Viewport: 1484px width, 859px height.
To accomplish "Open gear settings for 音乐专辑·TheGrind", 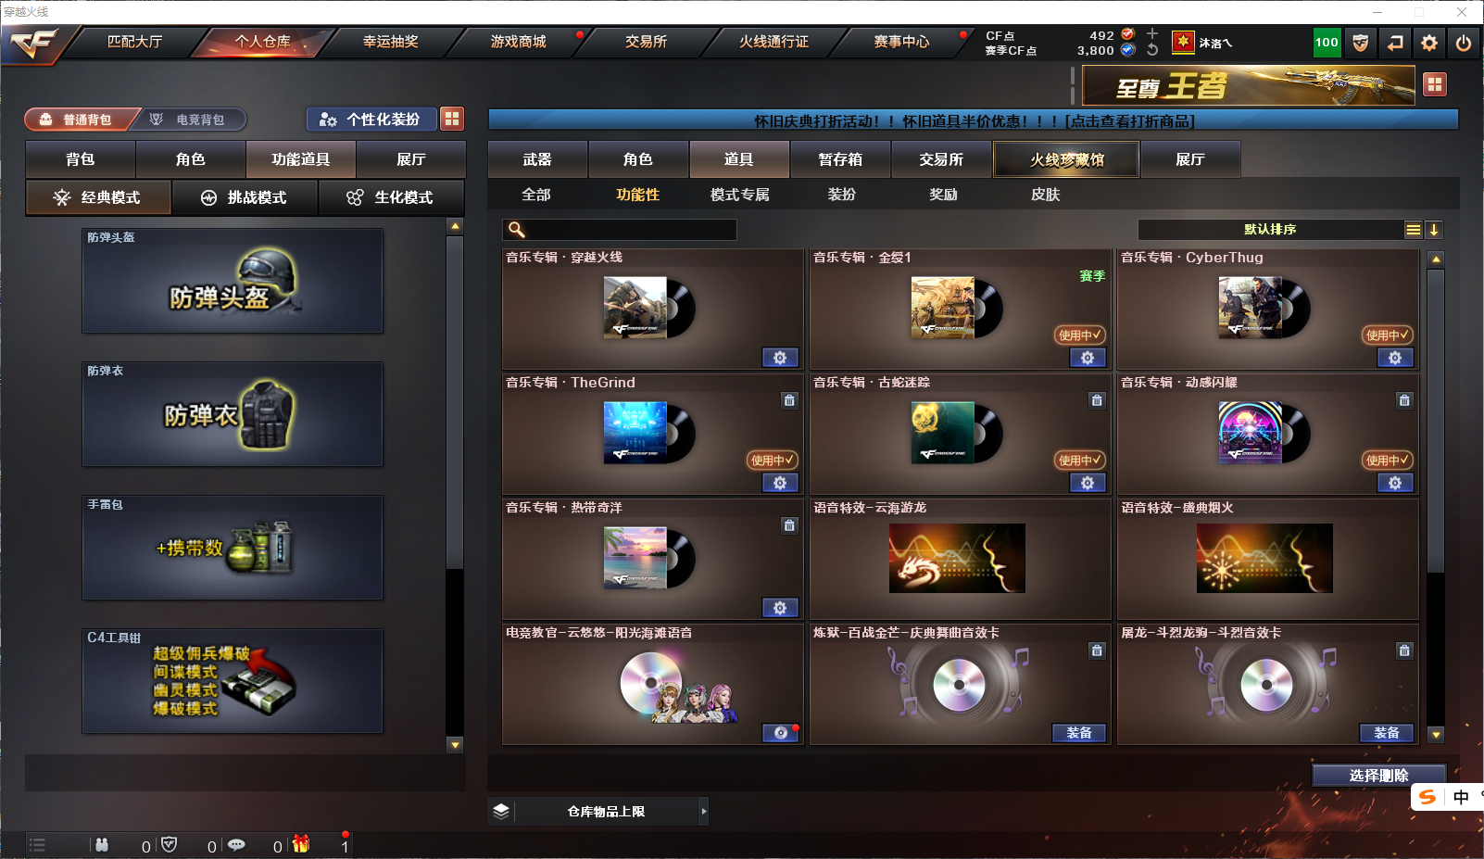I will click(780, 483).
